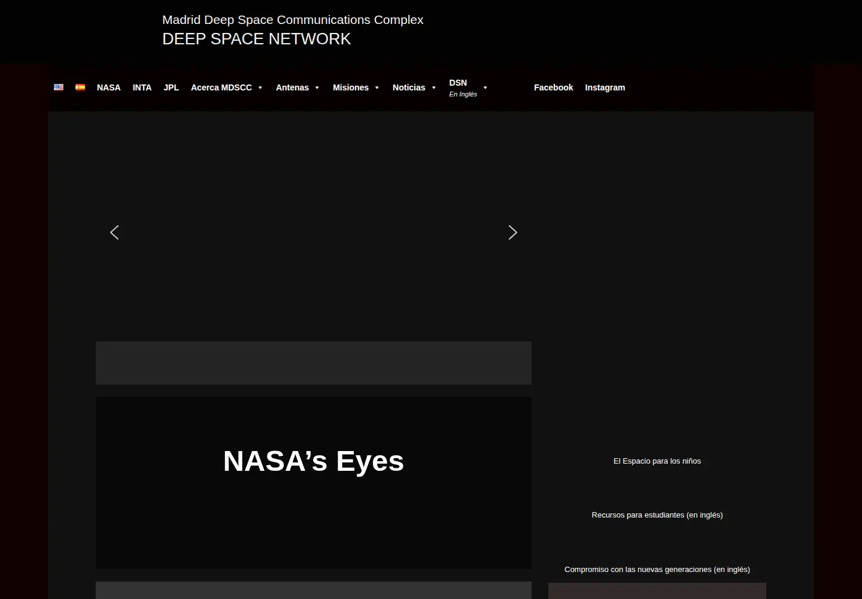Switch language via the US flag icon

(59, 87)
